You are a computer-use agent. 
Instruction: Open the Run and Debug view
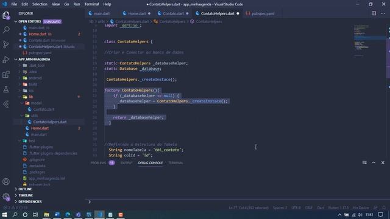click(x=6, y=60)
